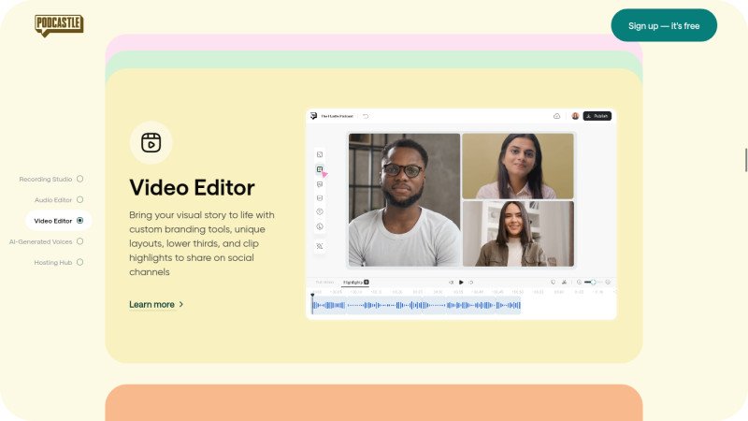Click the undo arrow in editor header
This screenshot has height=421, width=748.
(x=366, y=116)
